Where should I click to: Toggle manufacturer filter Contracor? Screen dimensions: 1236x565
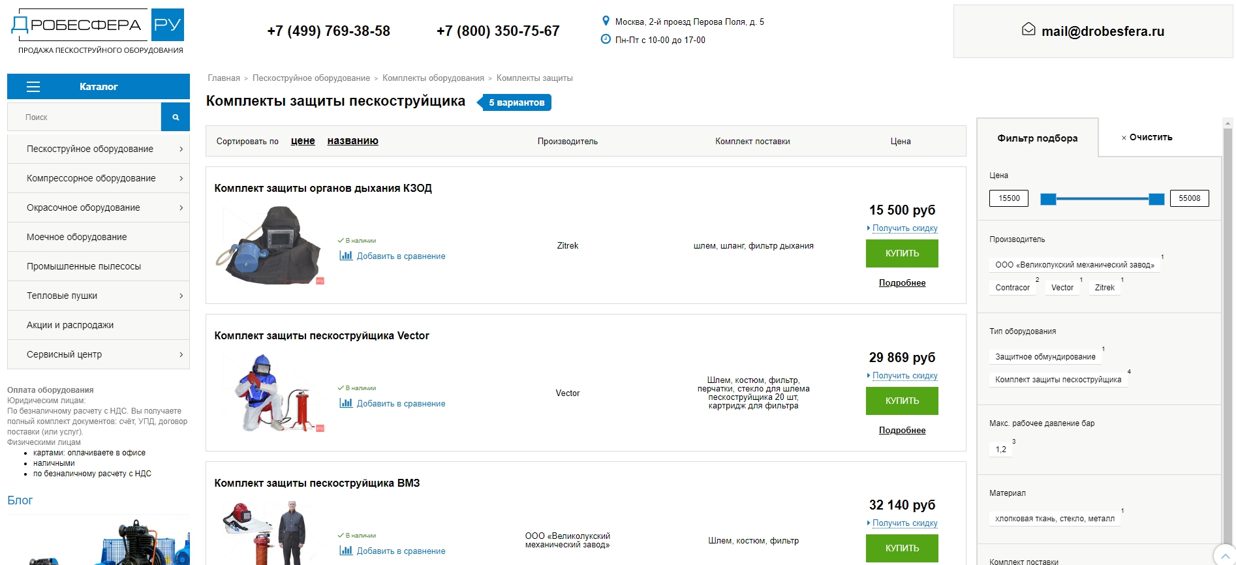(x=1012, y=287)
